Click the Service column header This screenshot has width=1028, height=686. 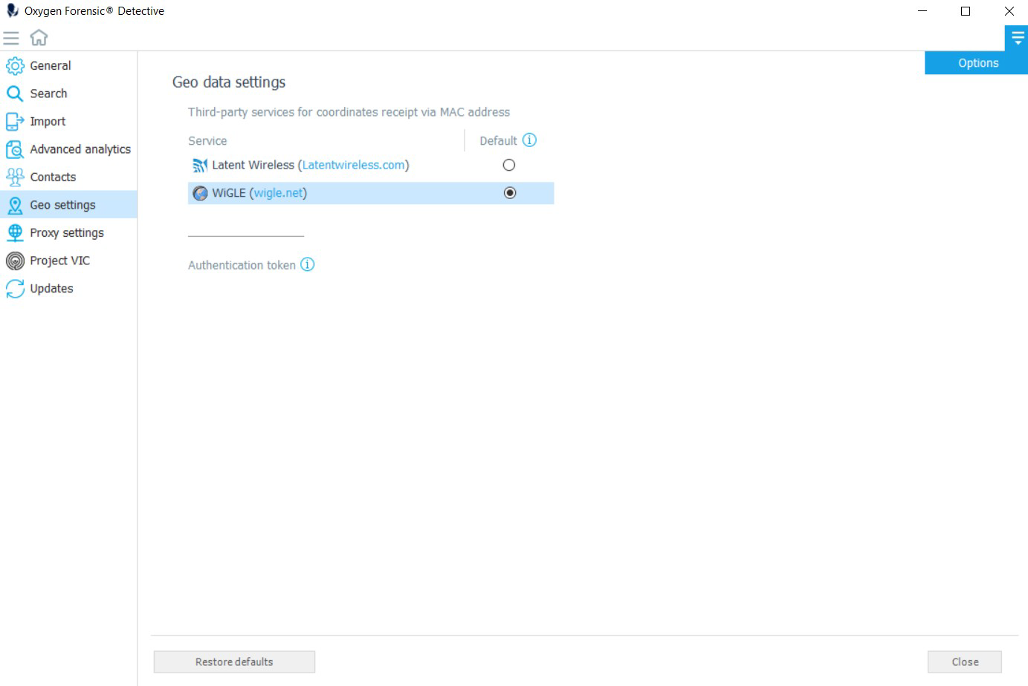pos(207,141)
